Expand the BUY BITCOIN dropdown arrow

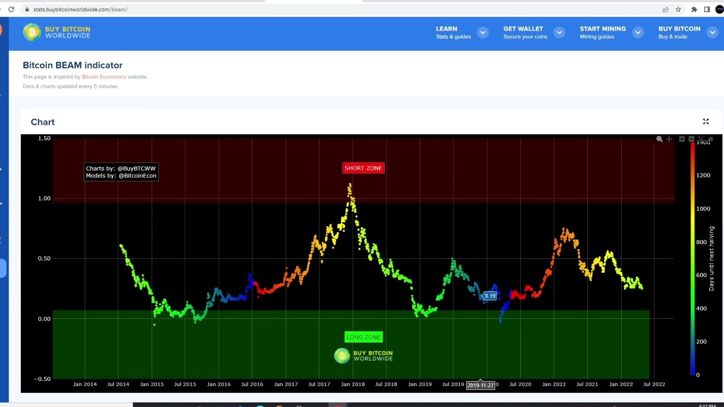click(713, 32)
